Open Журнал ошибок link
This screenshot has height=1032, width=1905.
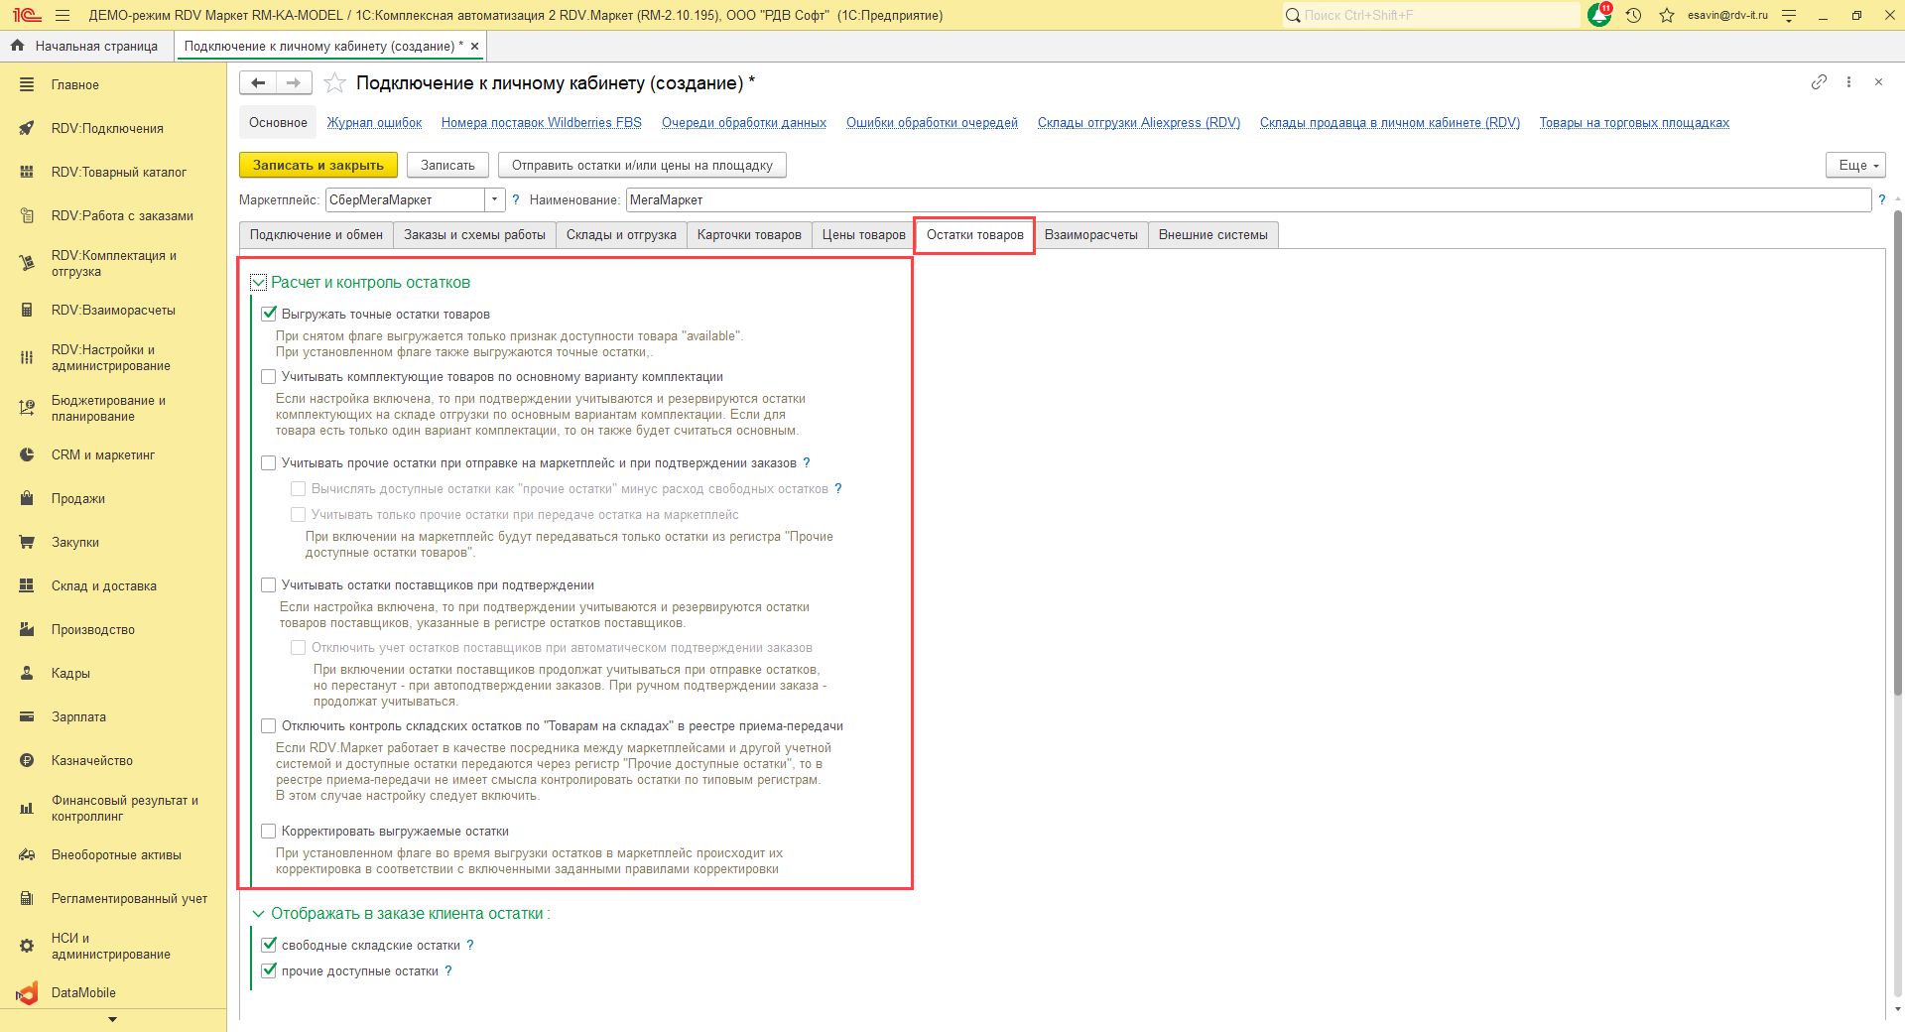pyautogui.click(x=374, y=123)
